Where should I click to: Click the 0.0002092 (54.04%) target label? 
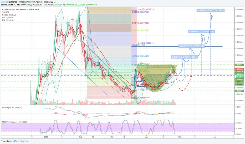[x=192, y=46]
